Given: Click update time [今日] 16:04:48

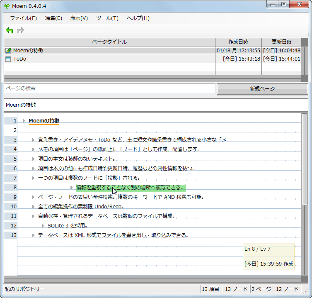Looking at the screenshot, I should pyautogui.click(x=282, y=51).
